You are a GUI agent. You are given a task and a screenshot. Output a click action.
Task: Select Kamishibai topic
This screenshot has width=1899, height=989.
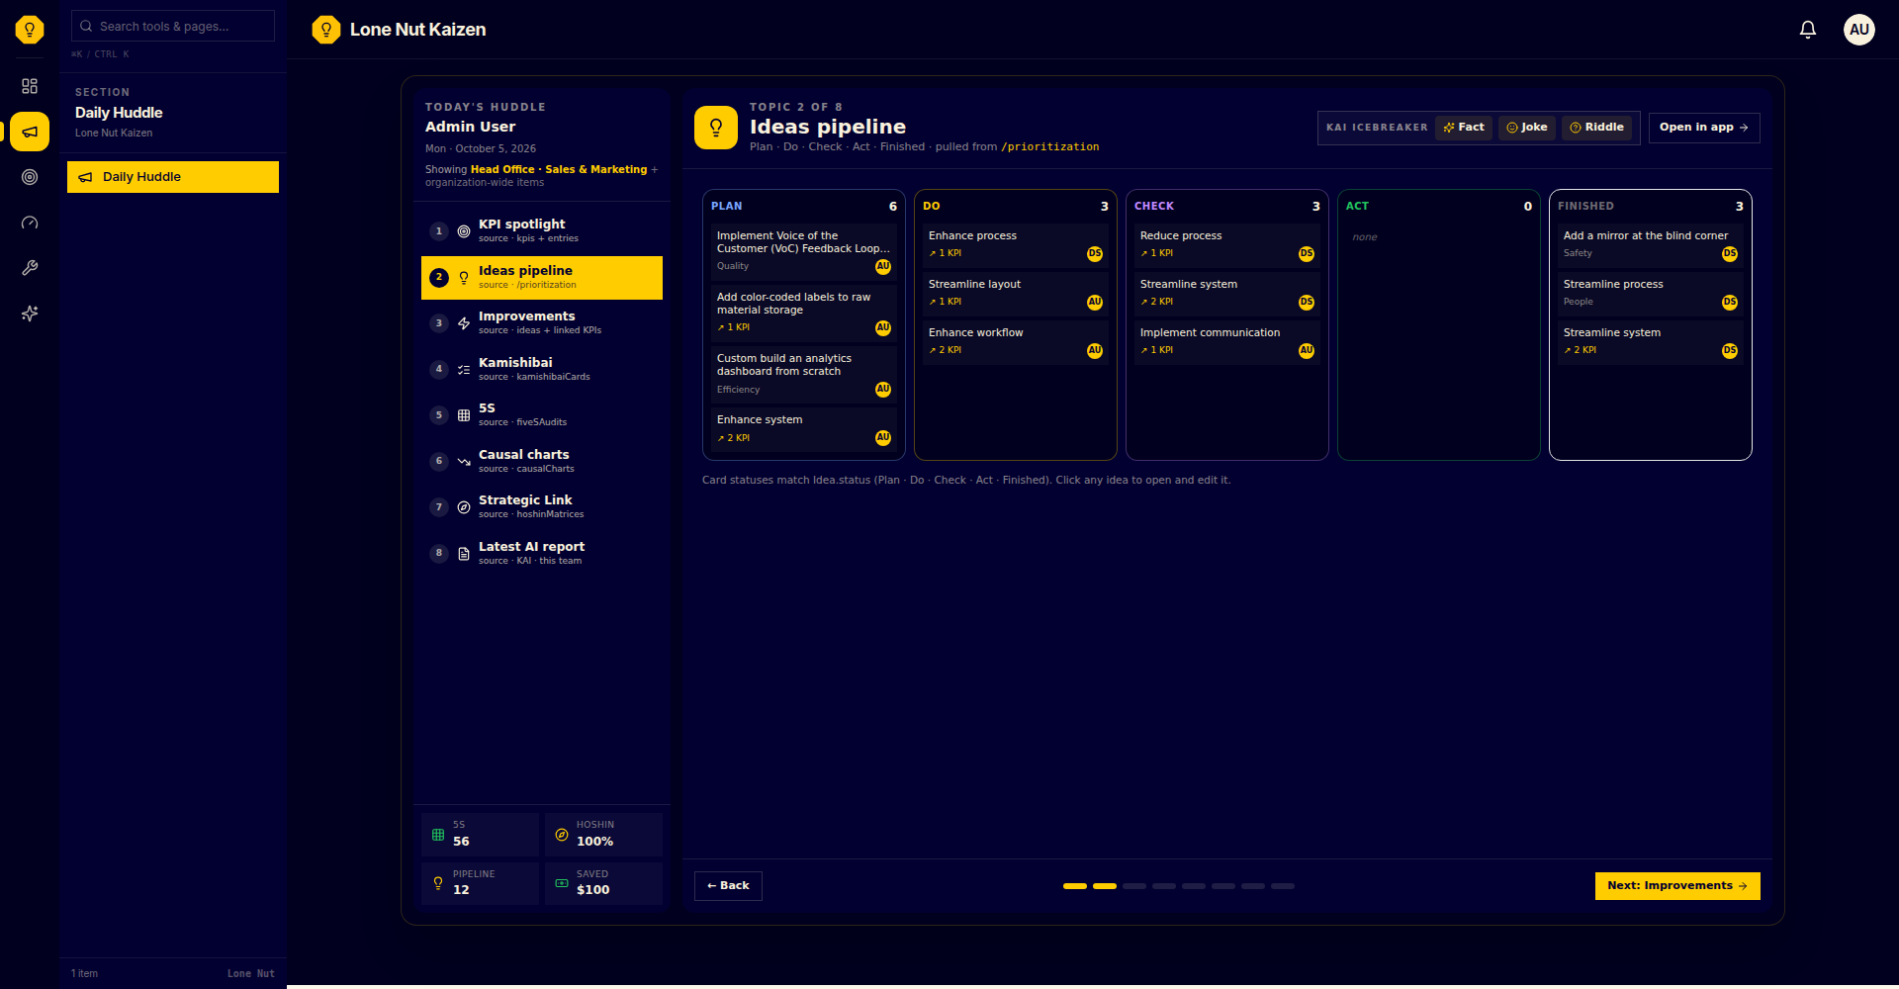click(542, 369)
